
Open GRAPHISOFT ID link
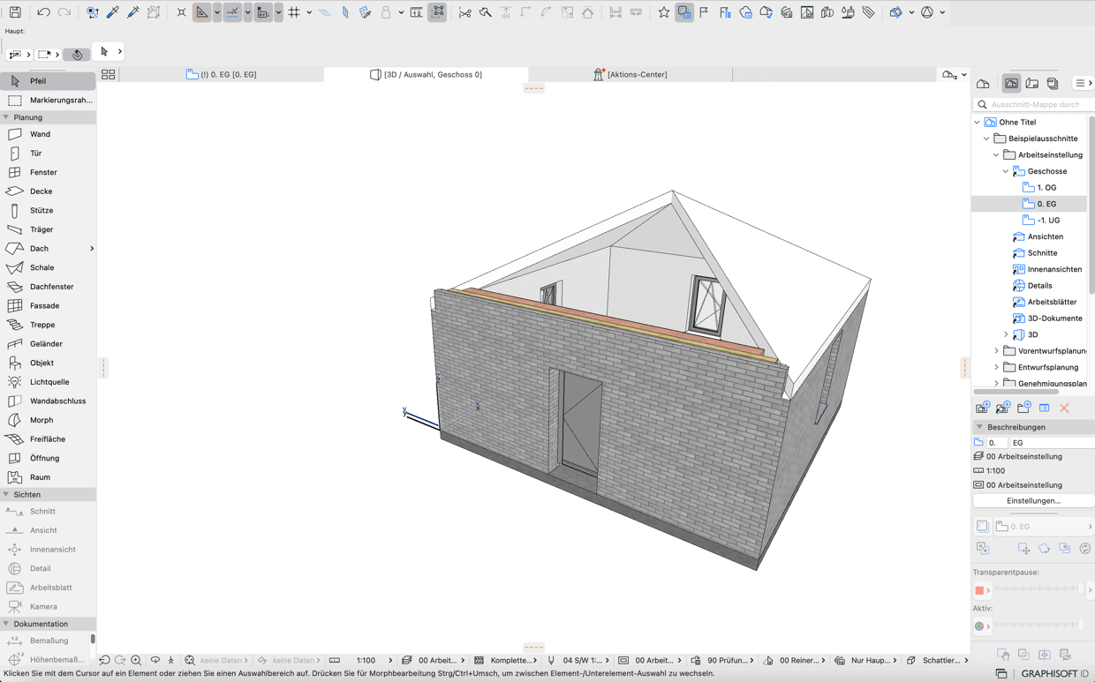(x=1054, y=674)
